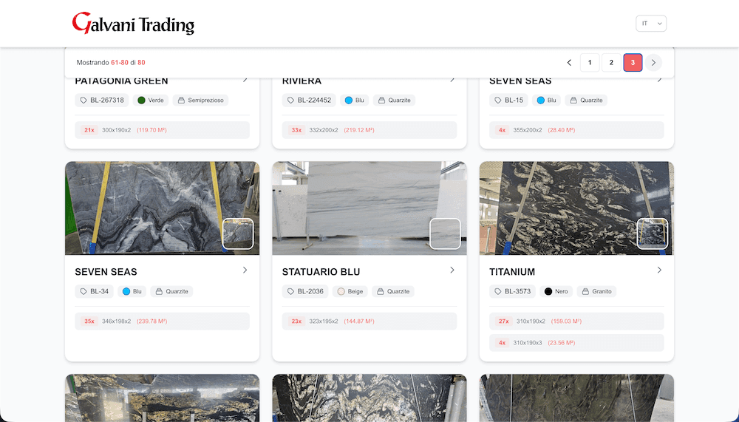Viewport: 739px width, 422px height.
Task: Select the 27x 310x190x2 stock row
Action: [x=576, y=321]
